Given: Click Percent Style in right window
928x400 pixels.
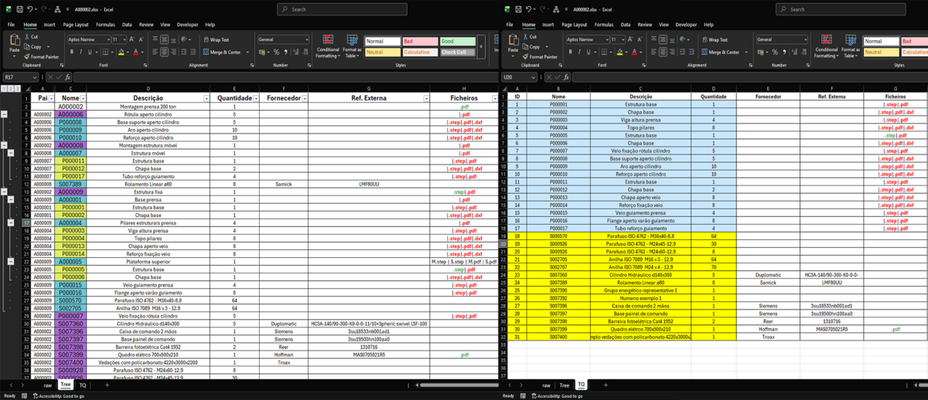Looking at the screenshot, I should [x=776, y=52].
